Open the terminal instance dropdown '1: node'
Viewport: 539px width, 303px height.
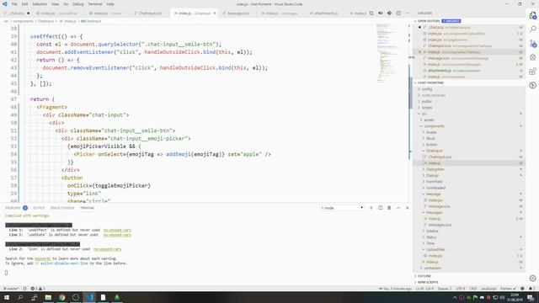[342, 208]
